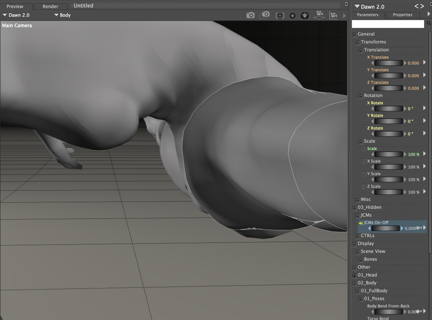Toggle the dotted circle next to Z Scale
The width and height of the screenshot is (432, 320).
364,187
